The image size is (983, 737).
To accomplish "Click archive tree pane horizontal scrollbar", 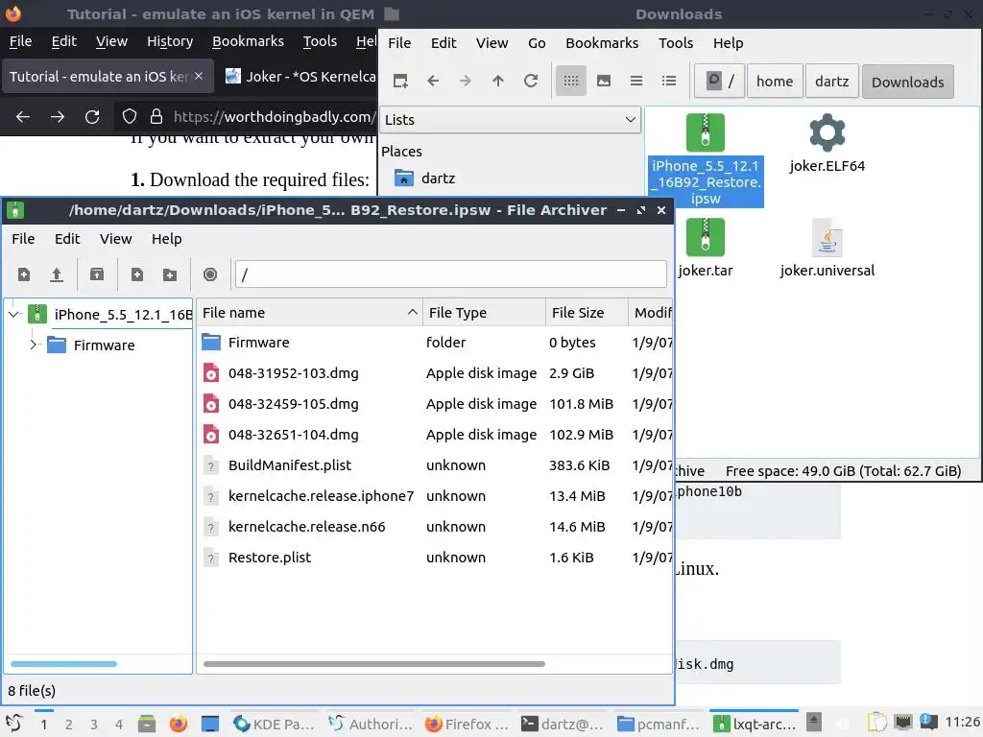I will 64,664.
